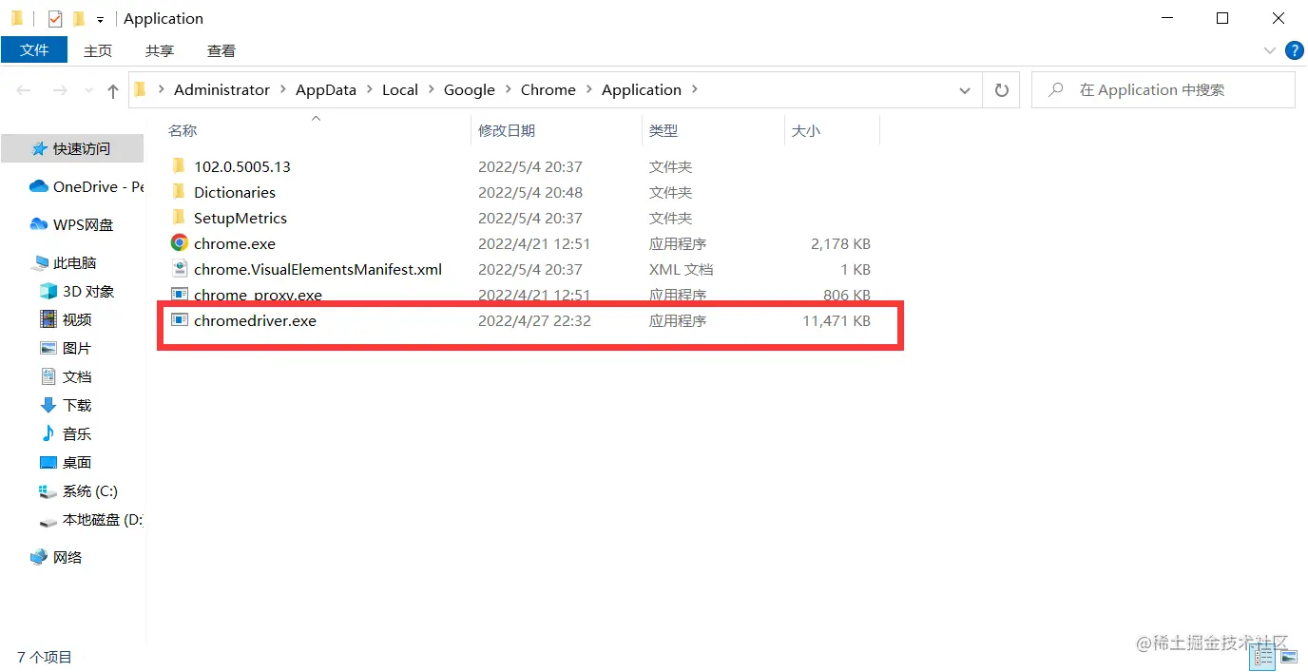Refresh the Application folder

pos(1001,90)
